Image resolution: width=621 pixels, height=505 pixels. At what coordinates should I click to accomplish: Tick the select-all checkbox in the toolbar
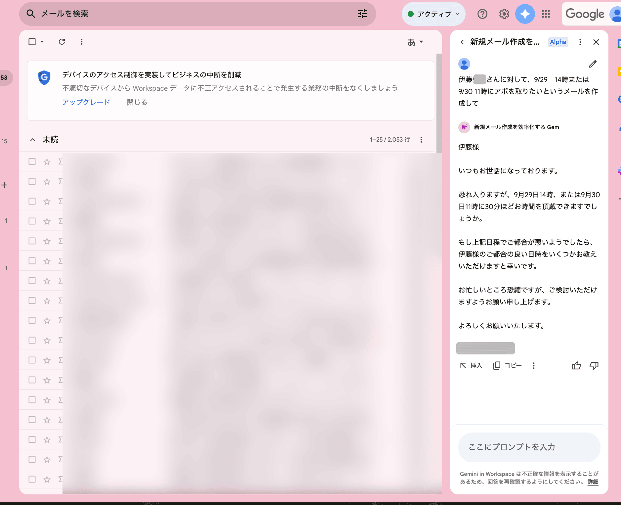pos(32,42)
